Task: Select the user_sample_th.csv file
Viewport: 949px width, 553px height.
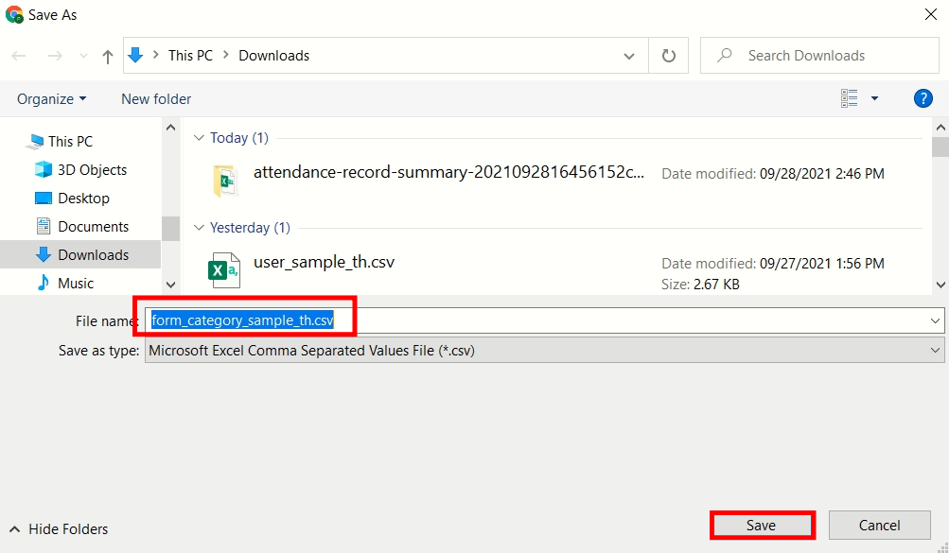Action: [x=324, y=263]
